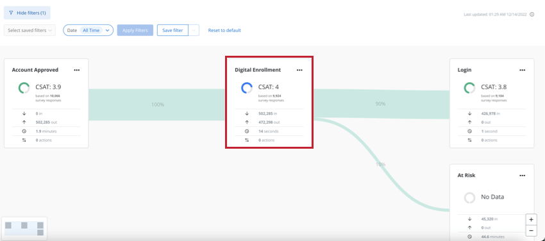Screen dimensions: 545x241
Task: Click the down arrow icon beside 426,978 in
Action: 469,113
